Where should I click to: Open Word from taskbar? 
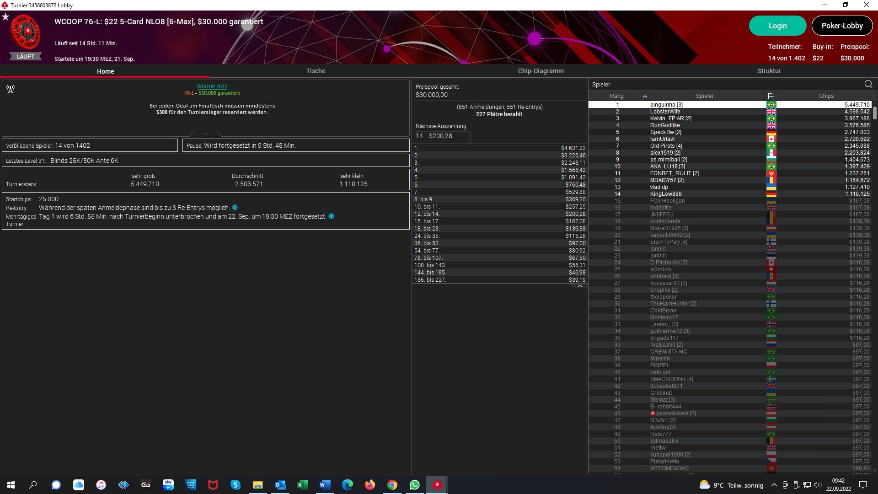[x=325, y=485]
